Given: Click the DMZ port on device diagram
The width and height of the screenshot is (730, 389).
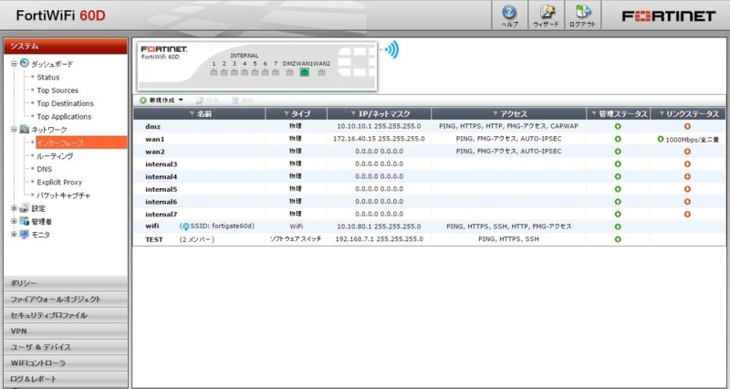Looking at the screenshot, I should pos(289,72).
